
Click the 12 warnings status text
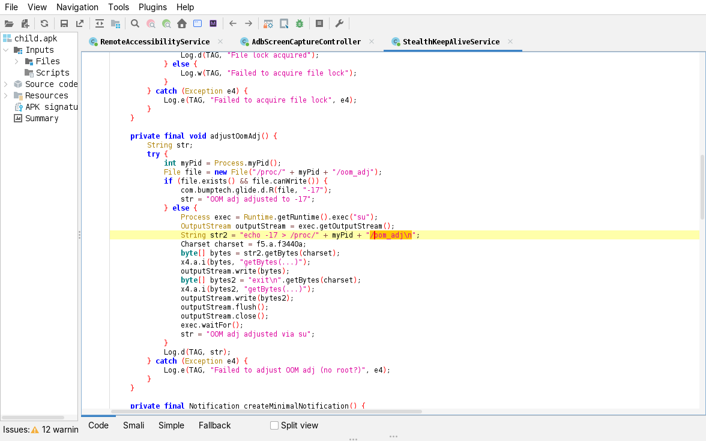(60, 430)
